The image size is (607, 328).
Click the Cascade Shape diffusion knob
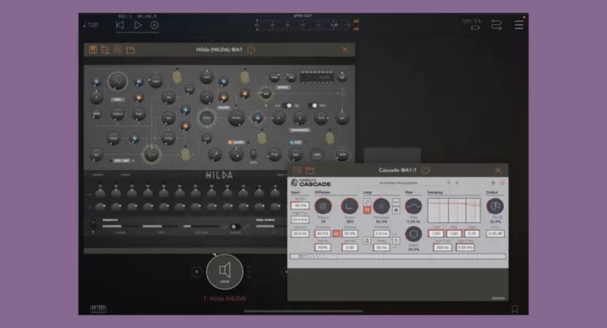pyautogui.click(x=323, y=207)
